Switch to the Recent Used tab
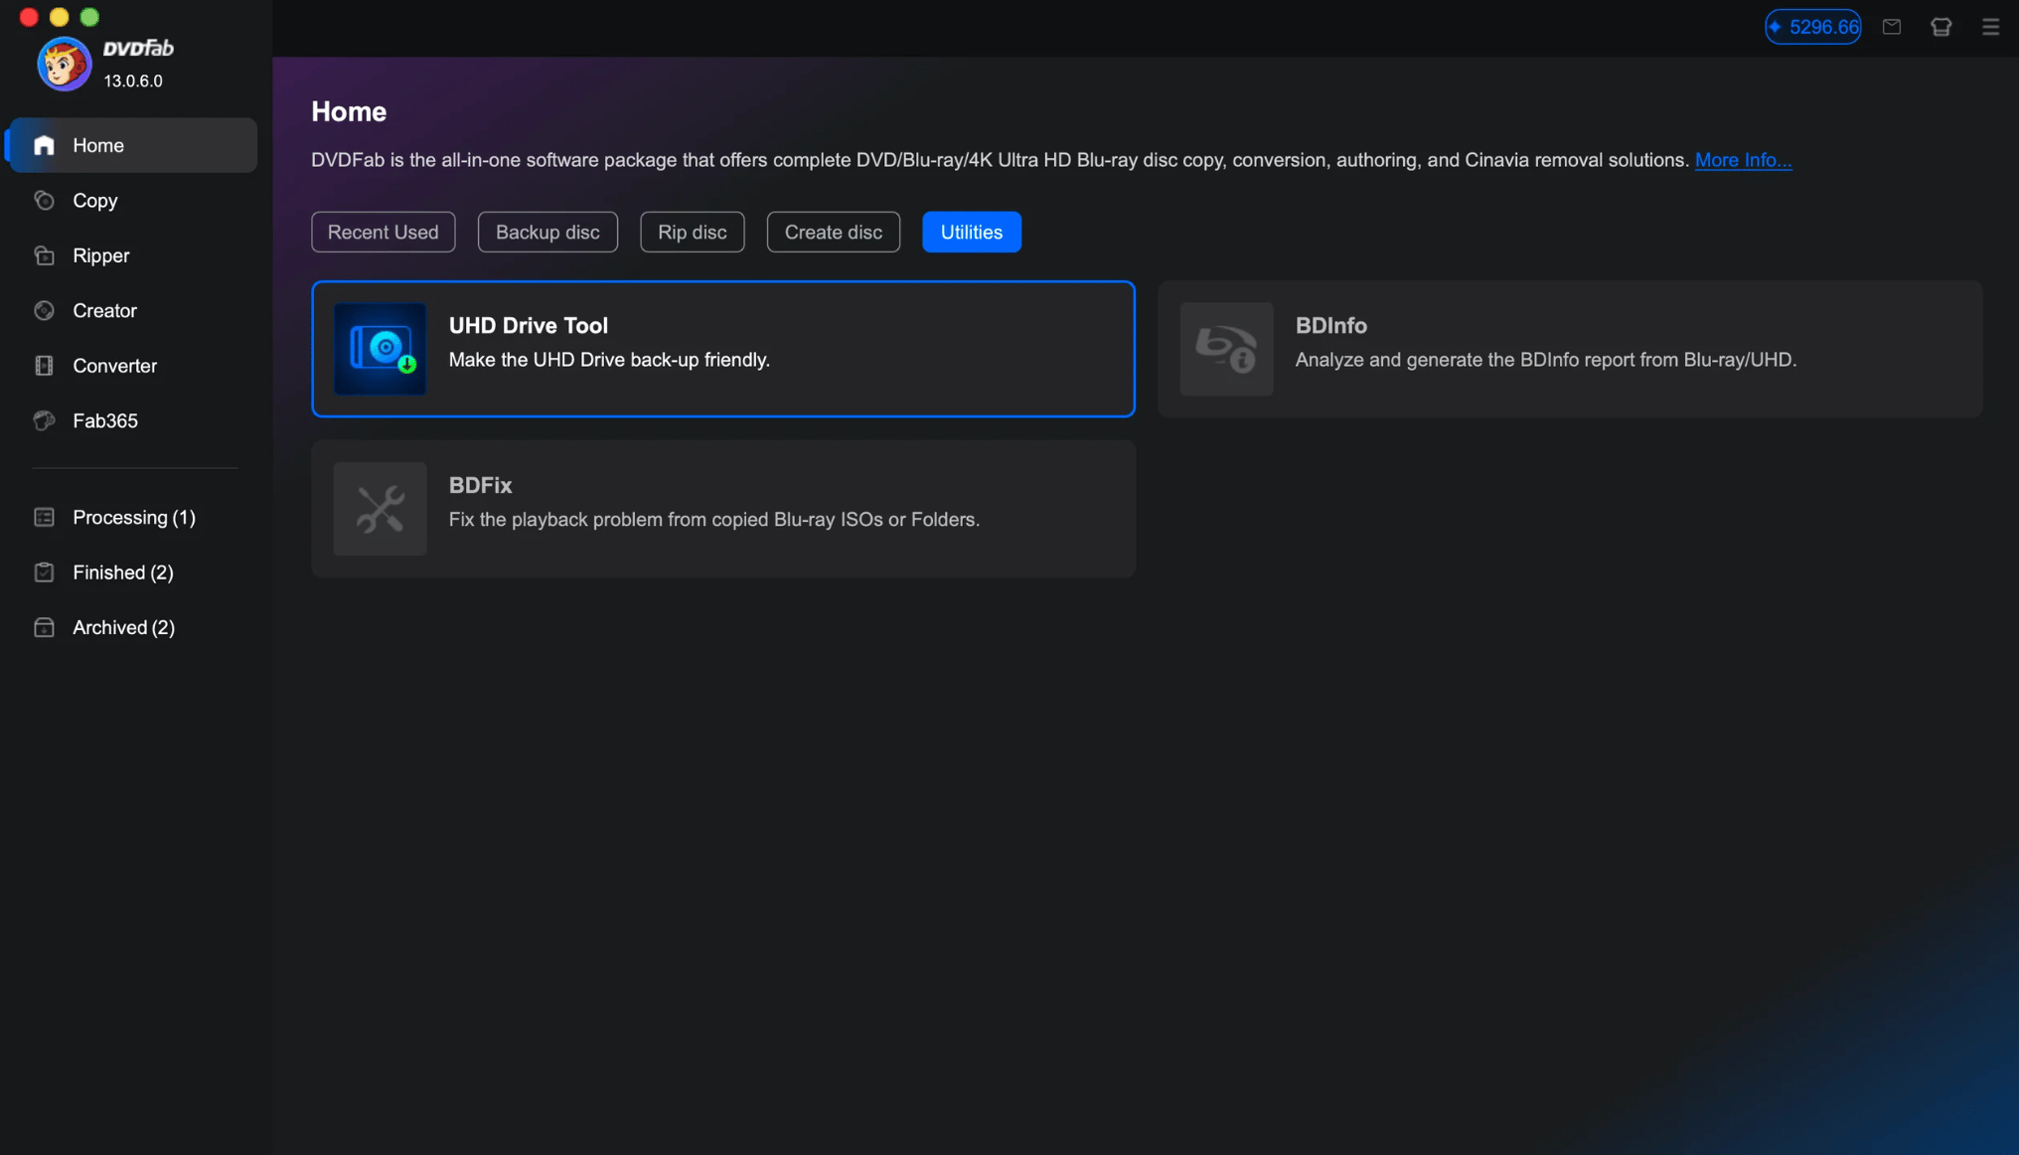Viewport: 2019px width, 1155px height. (x=384, y=232)
